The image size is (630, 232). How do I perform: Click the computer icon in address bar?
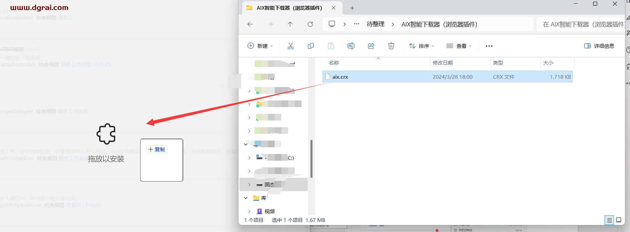click(332, 24)
